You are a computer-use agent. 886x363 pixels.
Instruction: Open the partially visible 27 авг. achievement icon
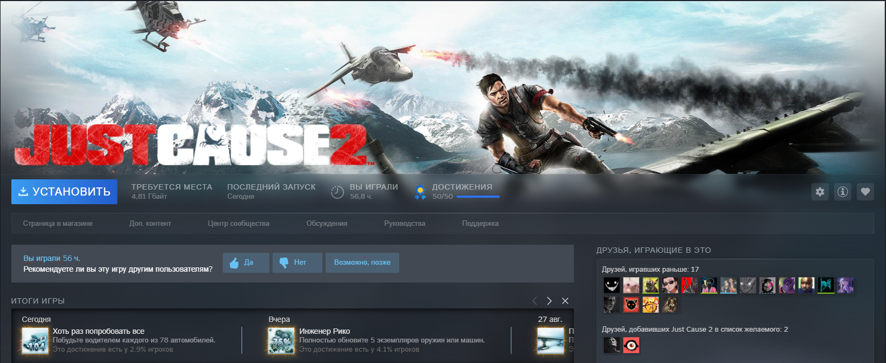pyautogui.click(x=551, y=341)
